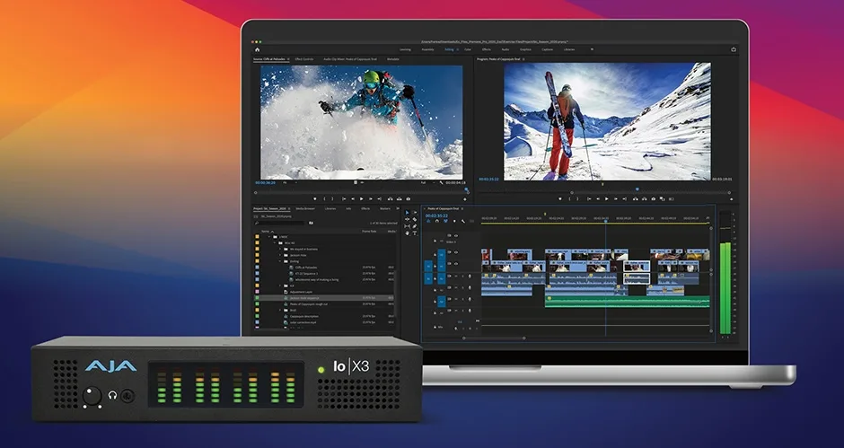844x448 pixels.
Task: Open the Quick Export icon at top right
Action: point(734,49)
